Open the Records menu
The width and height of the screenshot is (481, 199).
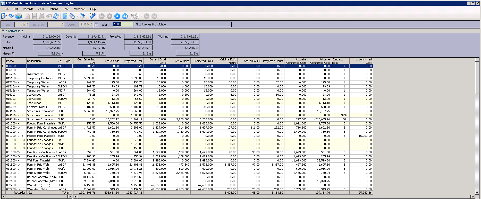(28, 9)
